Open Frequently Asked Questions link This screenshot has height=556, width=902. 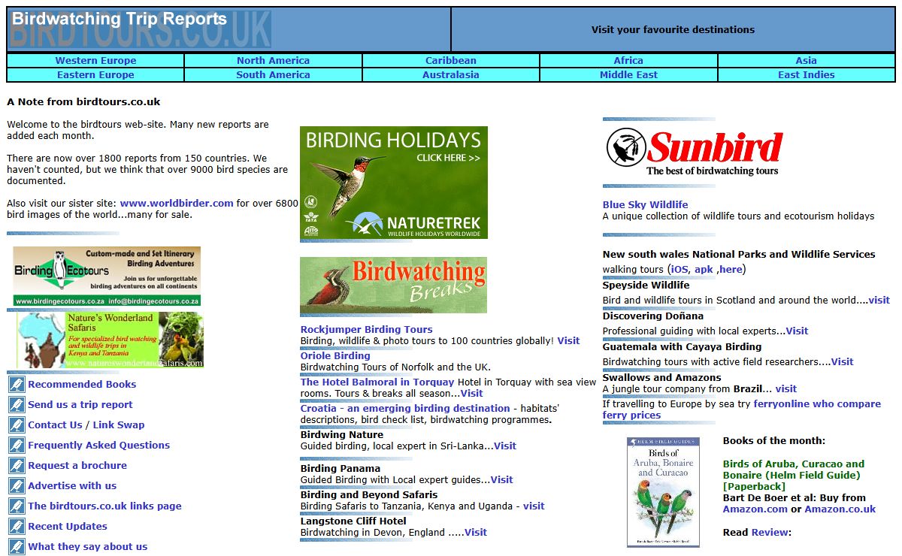click(x=99, y=445)
